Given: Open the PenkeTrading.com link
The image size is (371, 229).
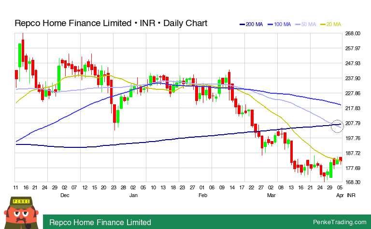Looking at the screenshot, I should 340,222.
